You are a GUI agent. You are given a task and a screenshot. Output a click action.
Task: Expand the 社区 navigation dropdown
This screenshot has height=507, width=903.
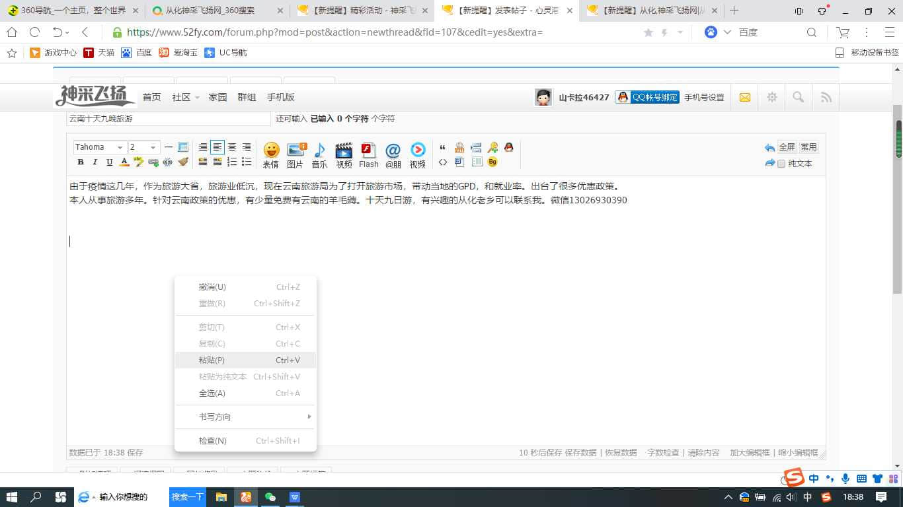pos(185,98)
